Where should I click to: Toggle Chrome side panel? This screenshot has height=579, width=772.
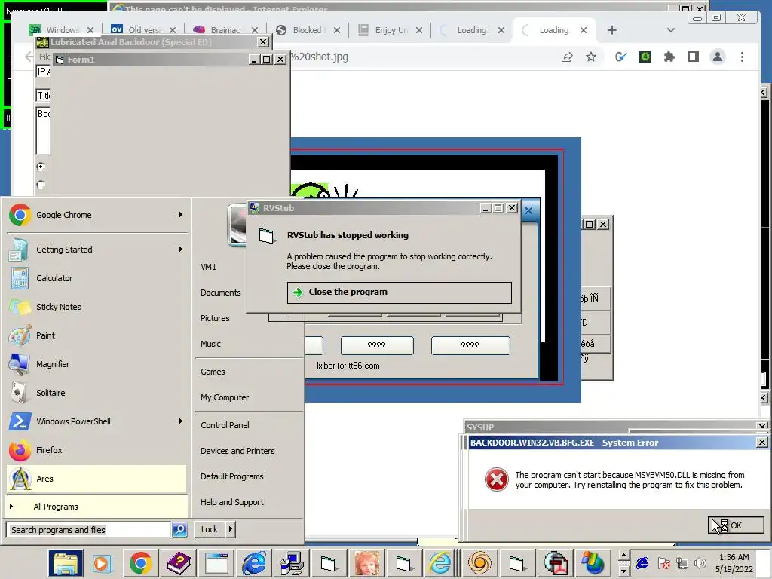pos(694,57)
